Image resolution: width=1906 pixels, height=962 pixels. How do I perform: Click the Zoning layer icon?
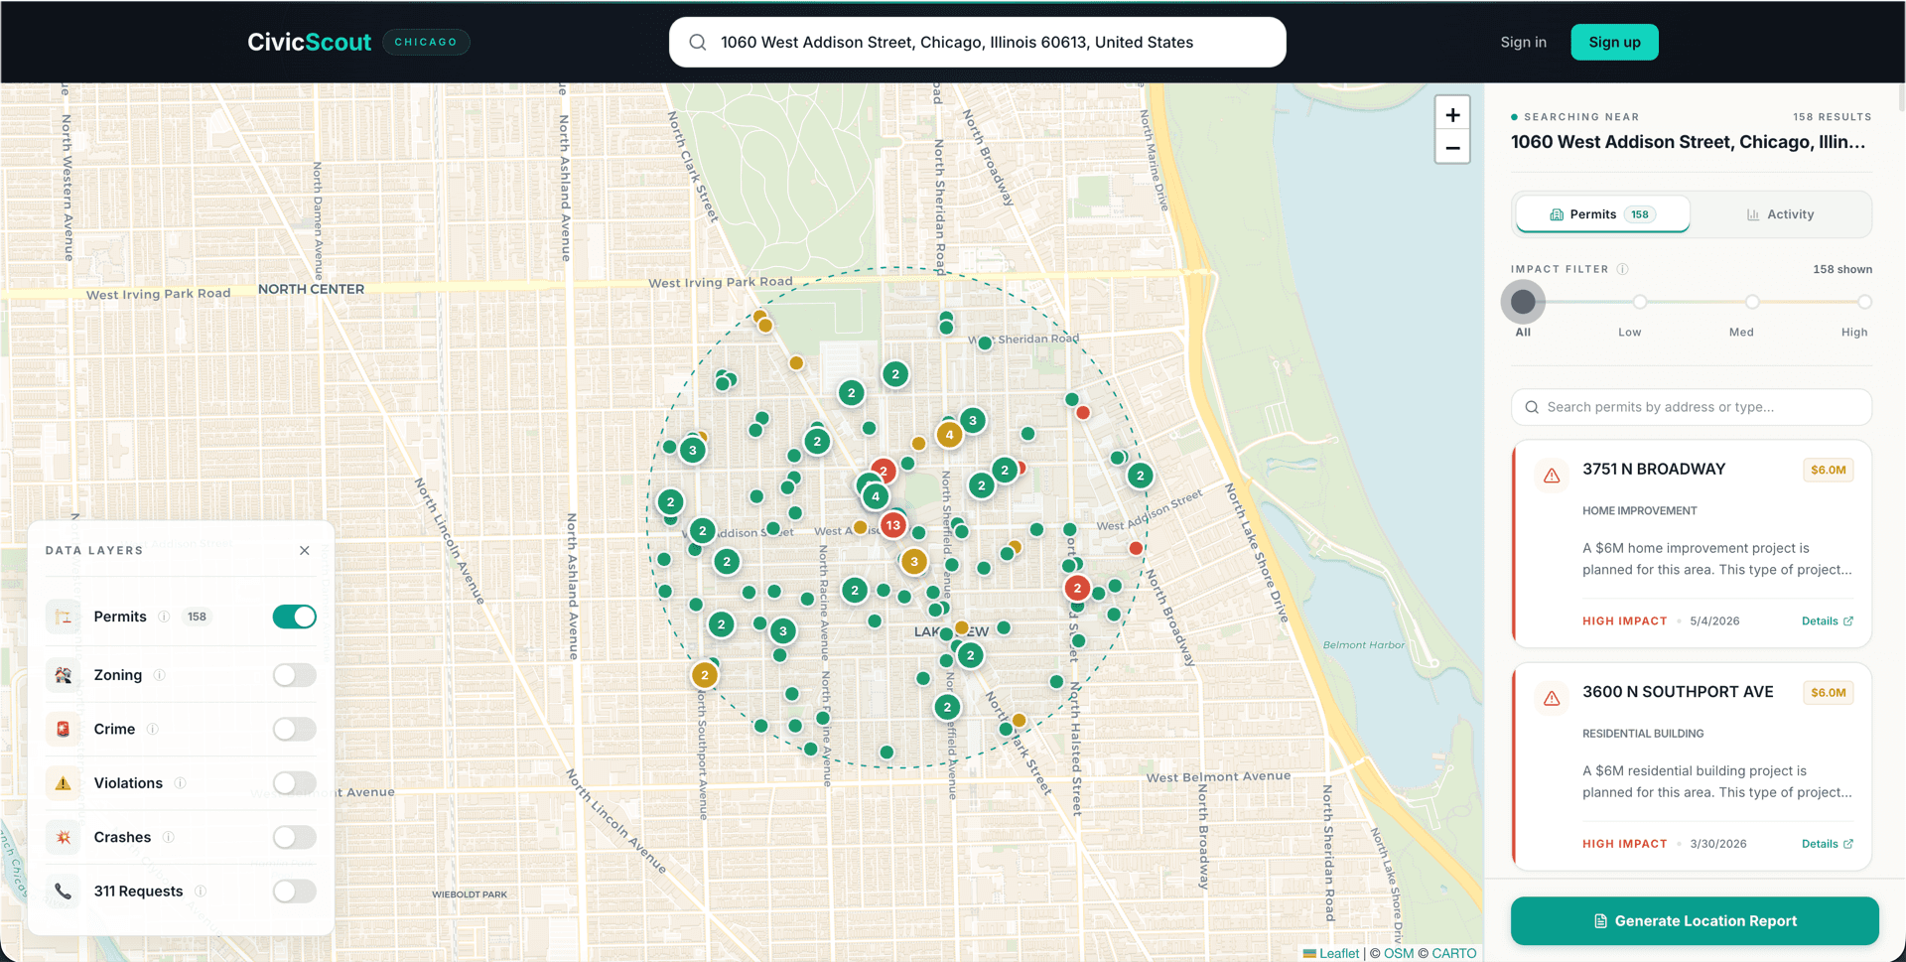tap(64, 675)
